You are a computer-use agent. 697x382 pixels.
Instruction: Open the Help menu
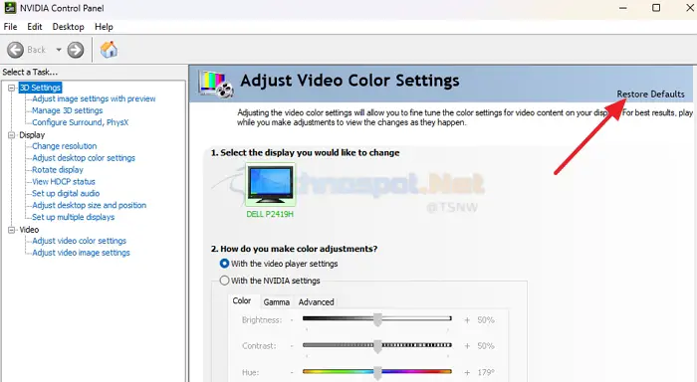[x=104, y=27]
